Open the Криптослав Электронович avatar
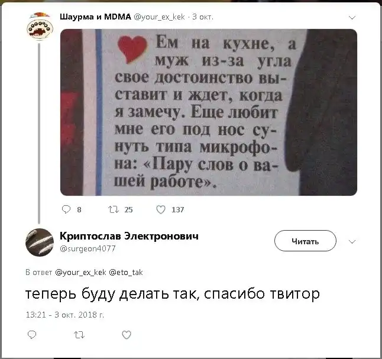The height and width of the screenshot is (359, 382). click(x=40, y=242)
